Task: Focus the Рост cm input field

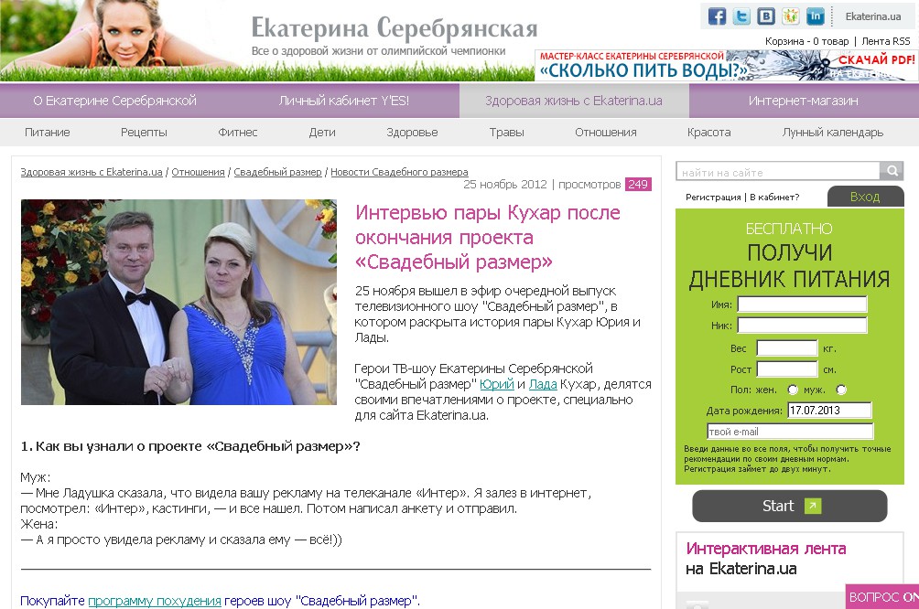Action: 786,369
